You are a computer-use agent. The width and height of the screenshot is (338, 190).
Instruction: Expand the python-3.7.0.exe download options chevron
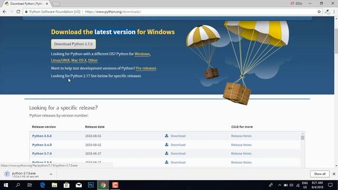51,174
